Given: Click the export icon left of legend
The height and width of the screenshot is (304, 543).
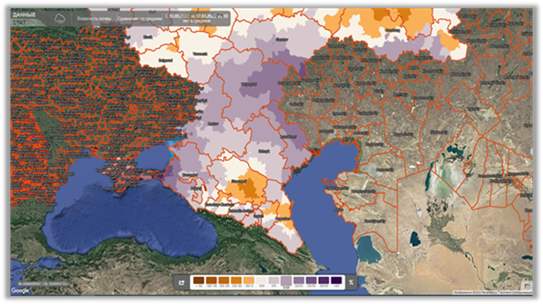Looking at the screenshot, I should [x=182, y=282].
